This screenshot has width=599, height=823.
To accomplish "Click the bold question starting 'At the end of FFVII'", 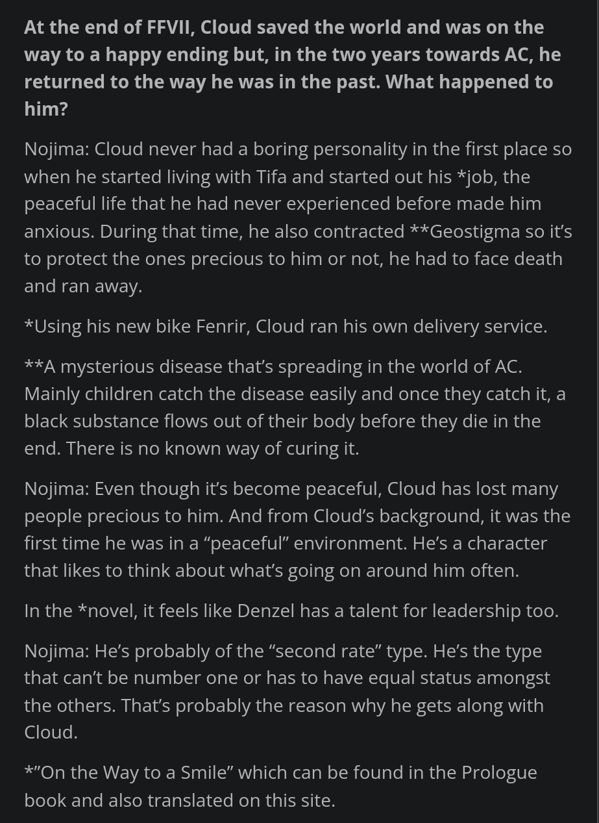I will point(293,68).
